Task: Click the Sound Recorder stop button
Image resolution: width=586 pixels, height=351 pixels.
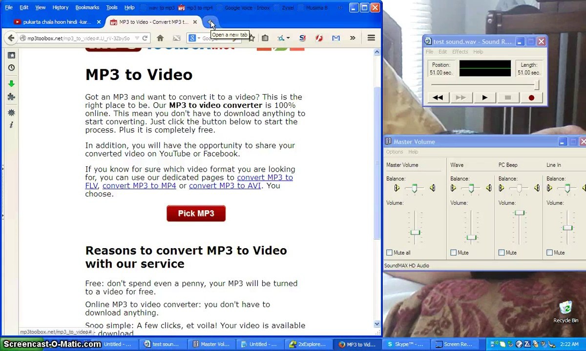Action: 508,98
